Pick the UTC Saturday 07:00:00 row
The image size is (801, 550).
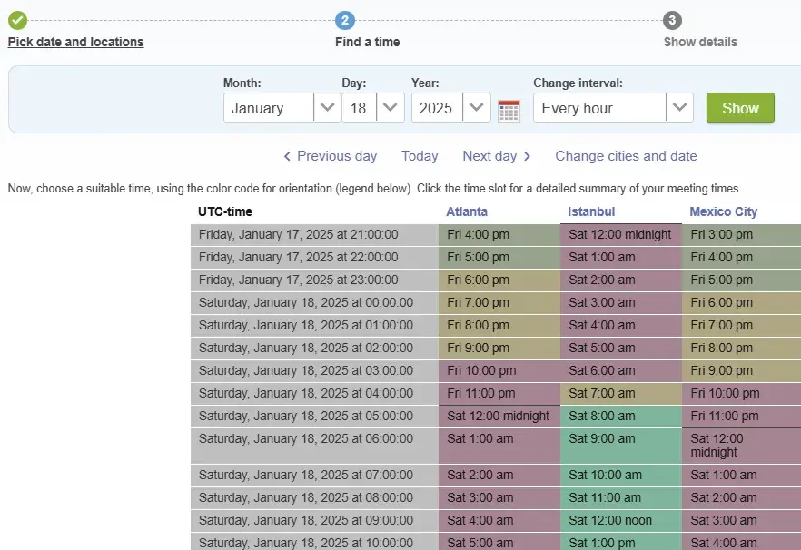[314, 475]
